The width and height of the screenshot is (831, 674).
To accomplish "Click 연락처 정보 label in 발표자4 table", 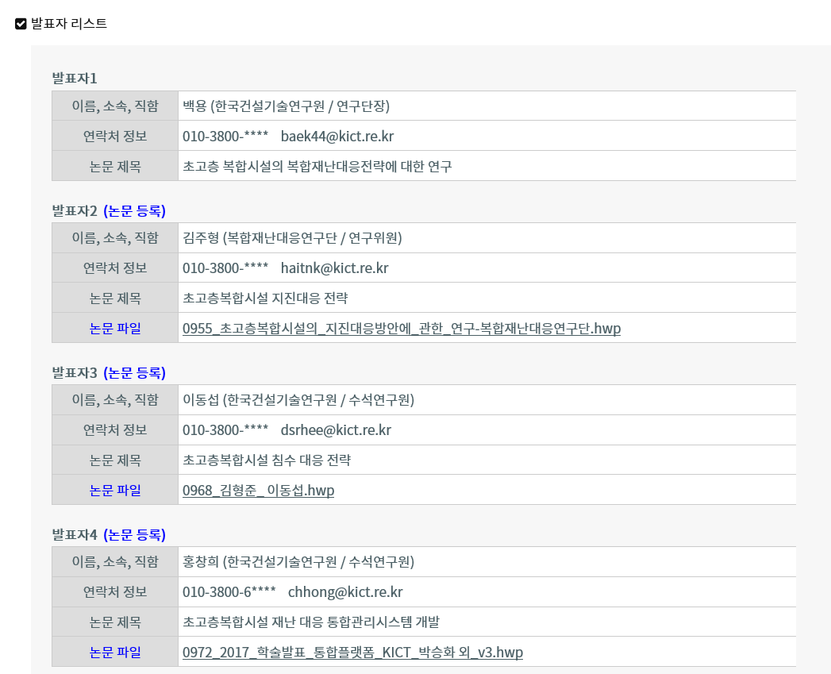I will (115, 591).
